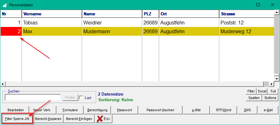Click the Filter button at right
280x125 pixels.
click(251, 91)
